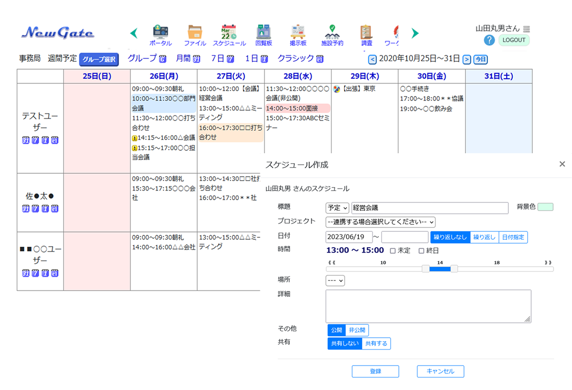This screenshot has height=390, width=572.
Task: Click the 登録 register button
Action: (x=375, y=371)
